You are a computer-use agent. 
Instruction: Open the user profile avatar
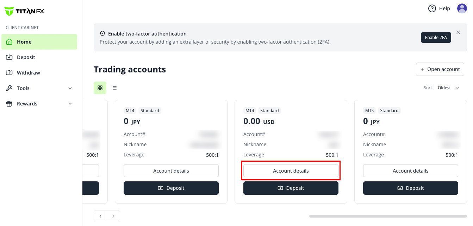point(462,8)
